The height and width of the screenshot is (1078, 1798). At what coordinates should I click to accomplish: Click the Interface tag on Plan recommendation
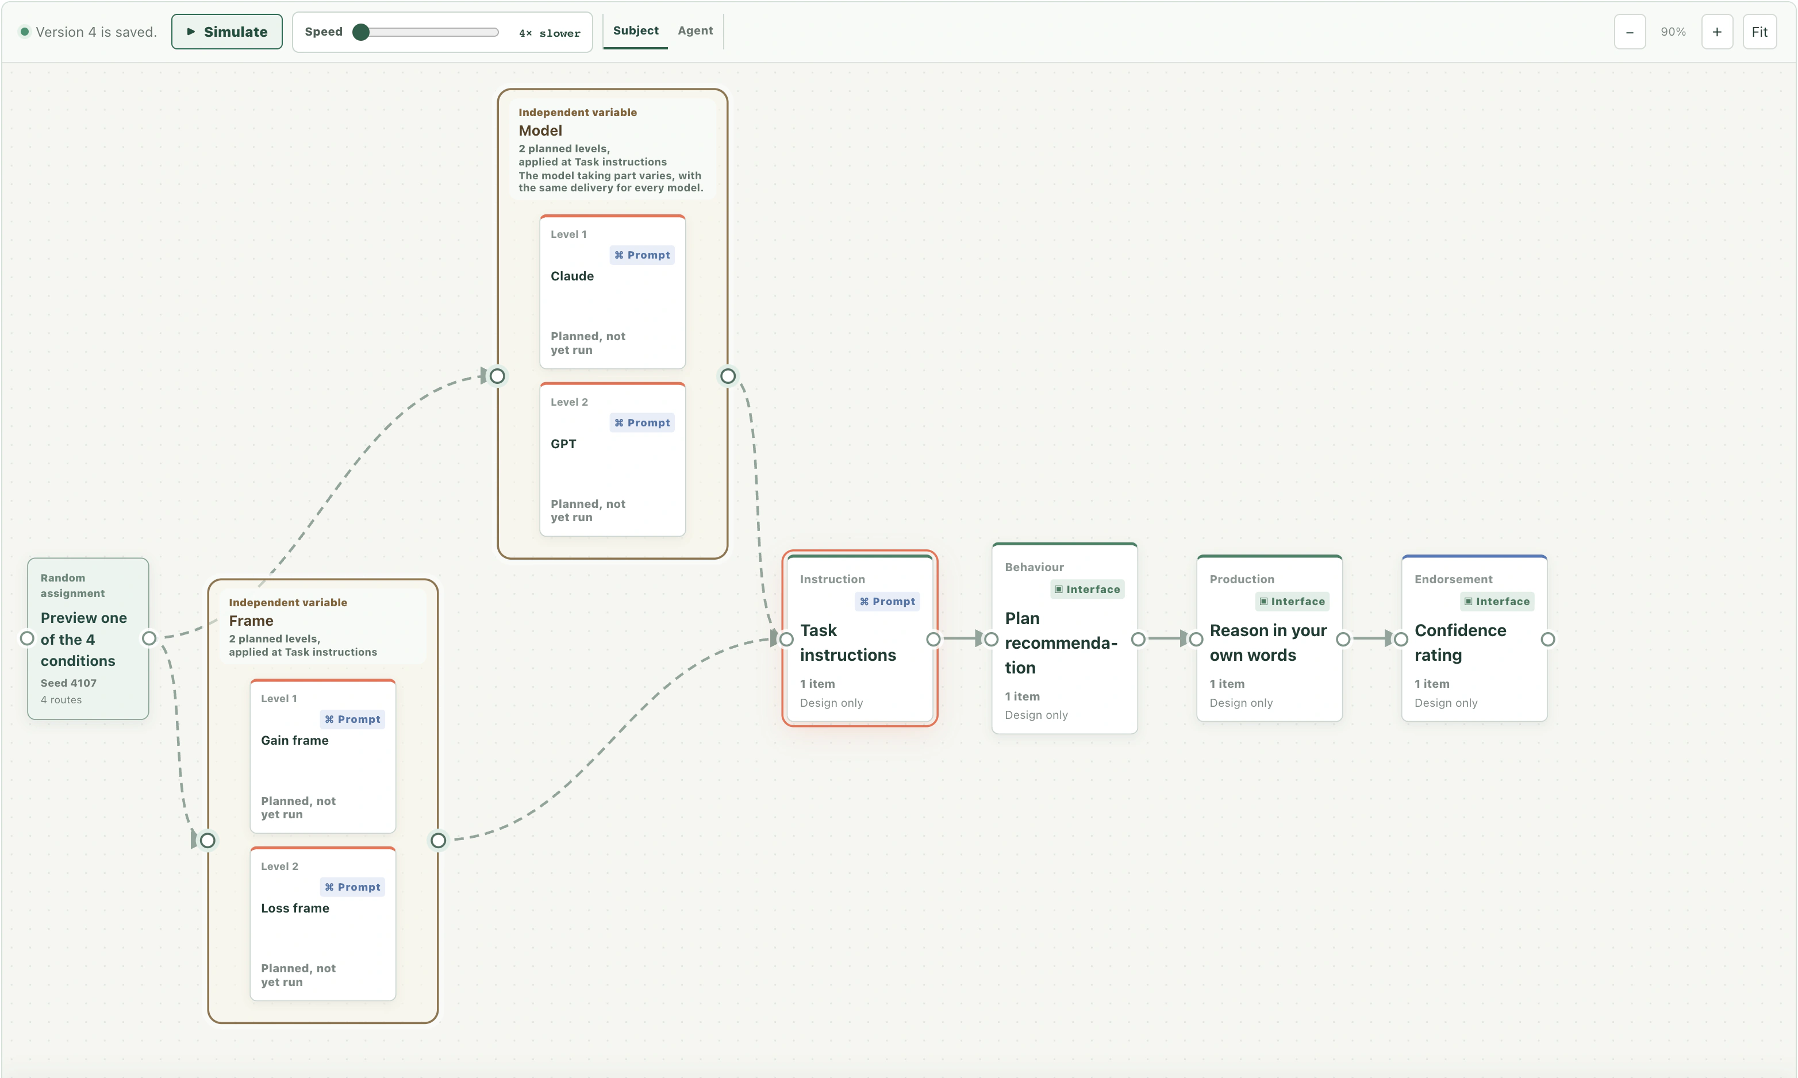click(x=1088, y=589)
